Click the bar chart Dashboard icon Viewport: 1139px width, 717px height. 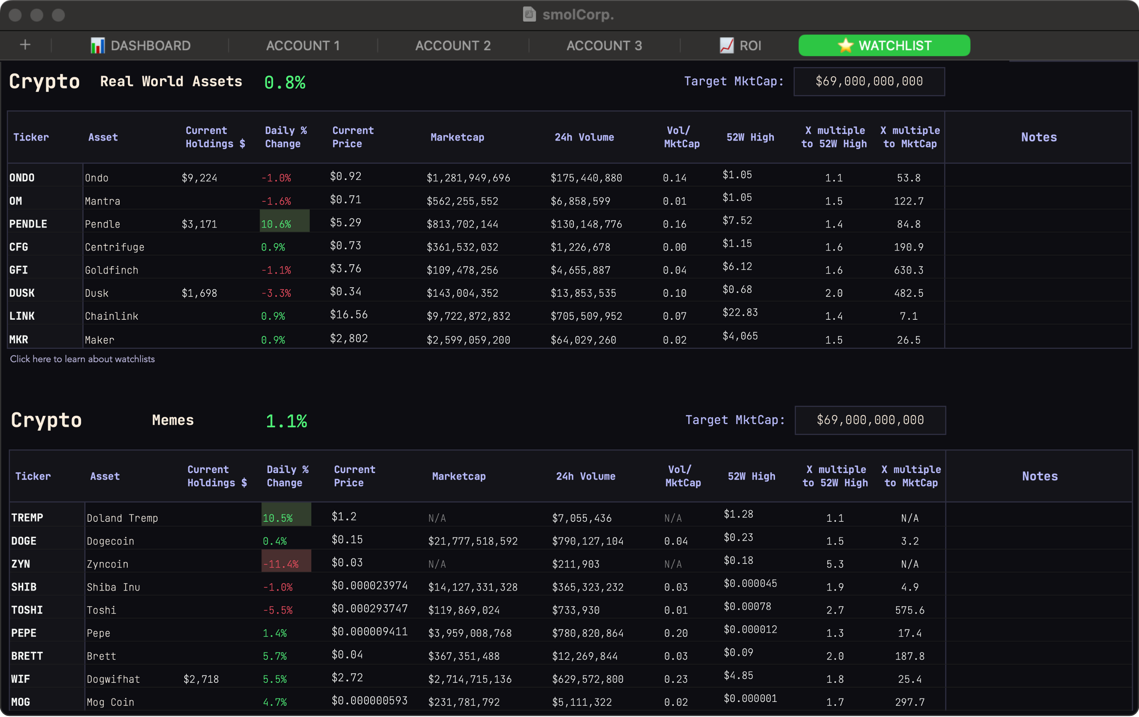click(x=97, y=45)
